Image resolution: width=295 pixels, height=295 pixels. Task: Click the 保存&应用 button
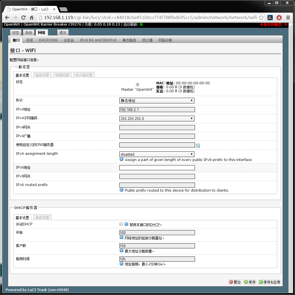pyautogui.click(x=270, y=282)
